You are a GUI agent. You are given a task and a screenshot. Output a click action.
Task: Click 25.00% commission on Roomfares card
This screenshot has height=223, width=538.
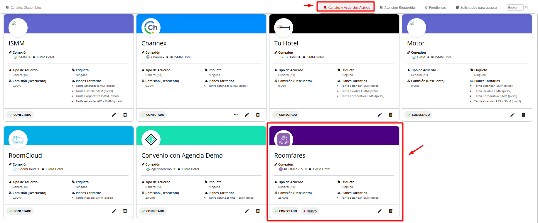coord(283,198)
